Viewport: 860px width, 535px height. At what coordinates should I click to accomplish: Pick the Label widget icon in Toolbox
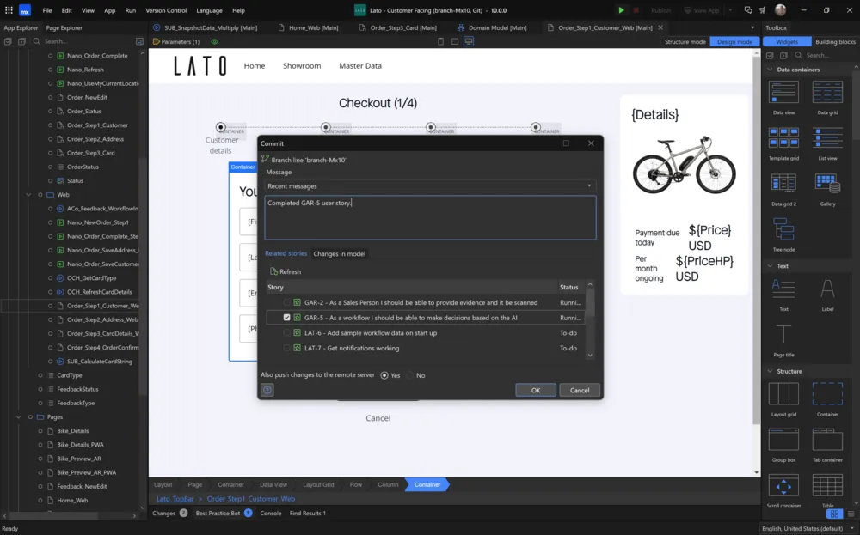pyautogui.click(x=827, y=289)
